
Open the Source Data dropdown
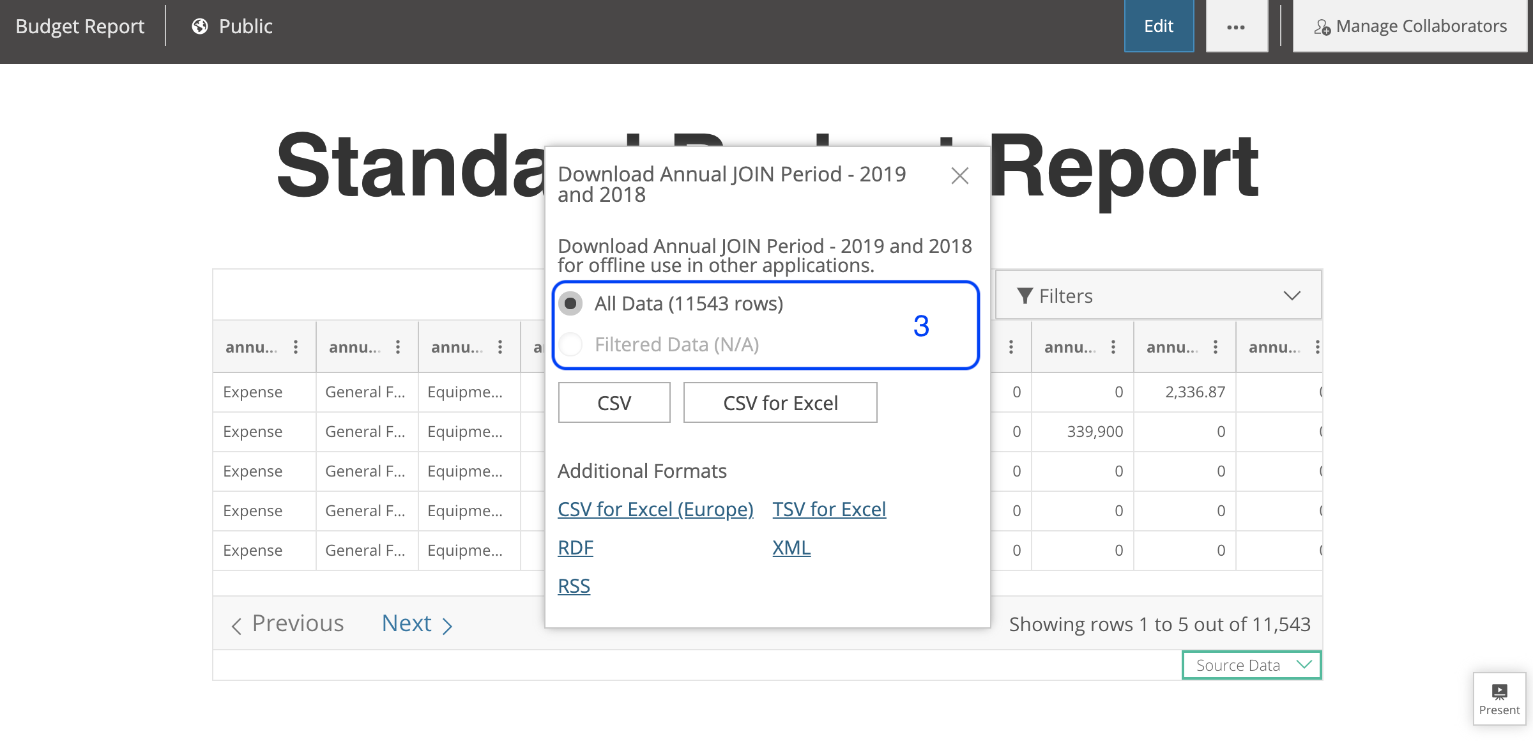point(1251,665)
